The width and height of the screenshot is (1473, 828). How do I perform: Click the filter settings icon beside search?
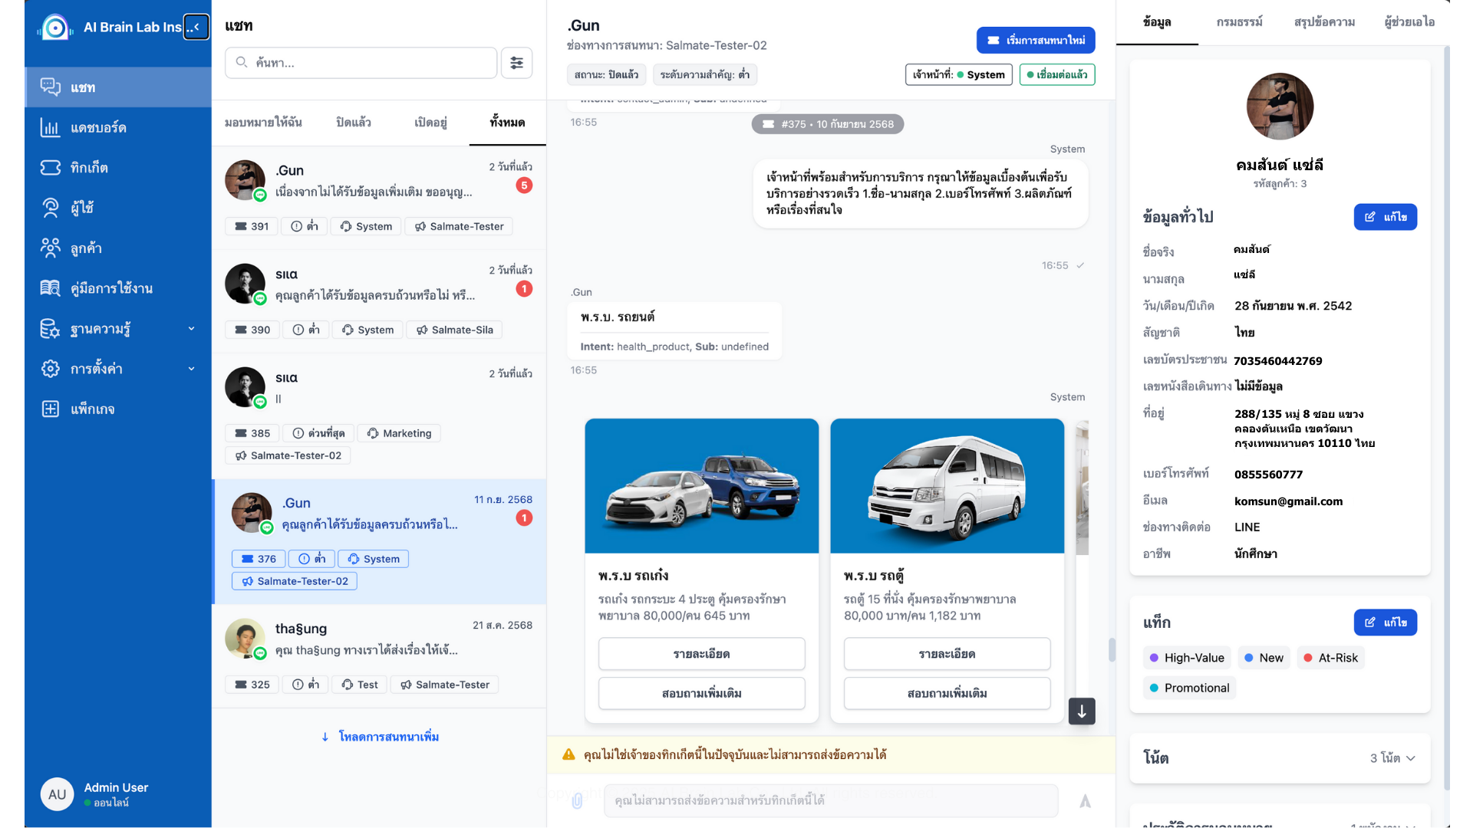(x=516, y=63)
